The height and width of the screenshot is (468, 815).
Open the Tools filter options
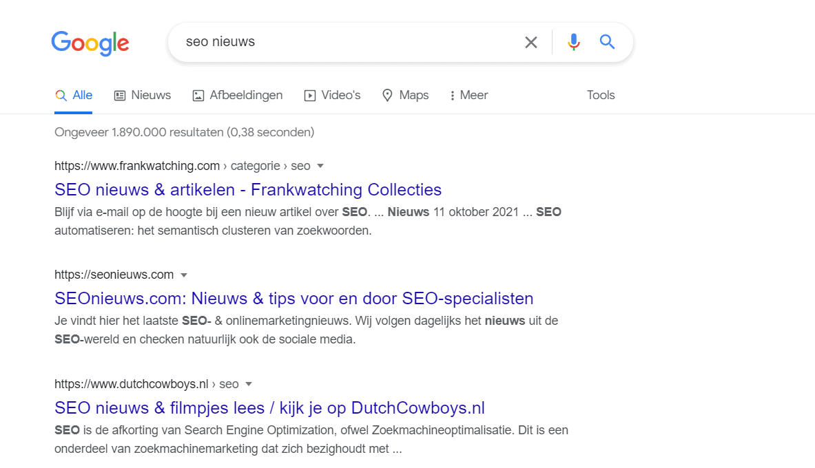tap(601, 96)
